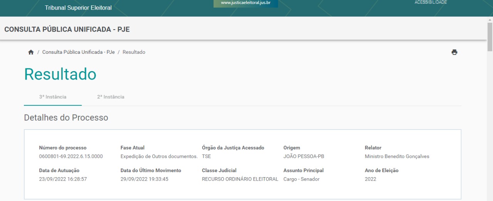Open the ACESSIBILIDADE link in header

click(431, 2)
